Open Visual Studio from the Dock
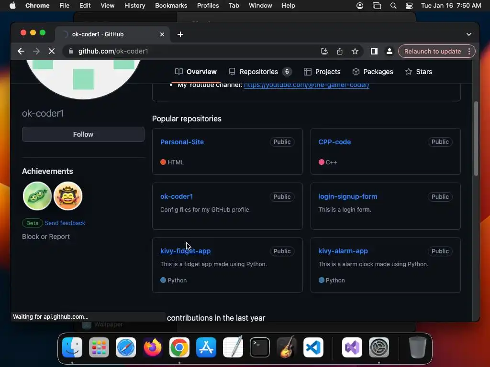 click(x=352, y=347)
